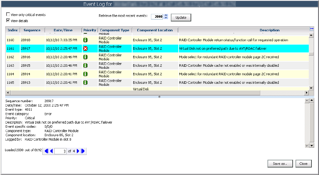The image size is (319, 175).
Task: Click the critical error icon in row 1161
Action: (x=85, y=49)
